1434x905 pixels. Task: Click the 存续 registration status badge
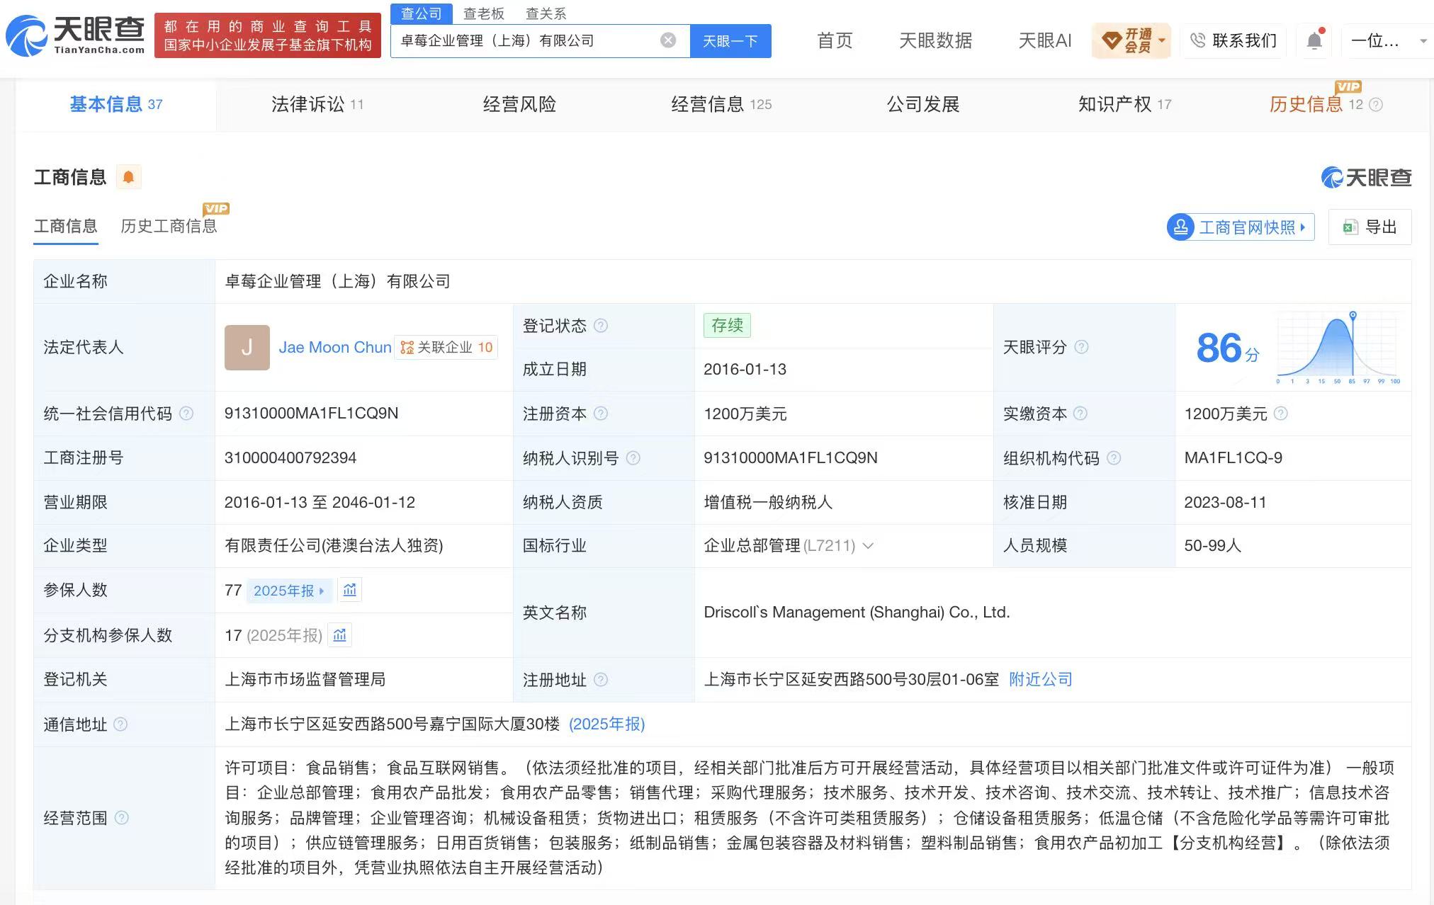[727, 326]
